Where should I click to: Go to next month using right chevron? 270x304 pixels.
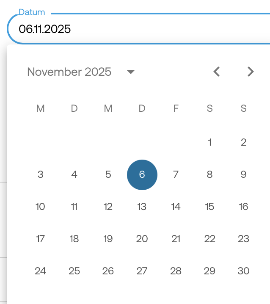click(x=251, y=72)
